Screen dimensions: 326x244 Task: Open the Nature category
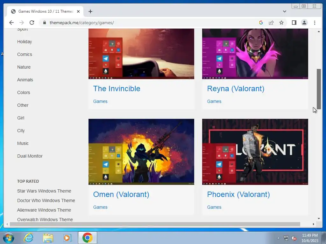click(24, 67)
